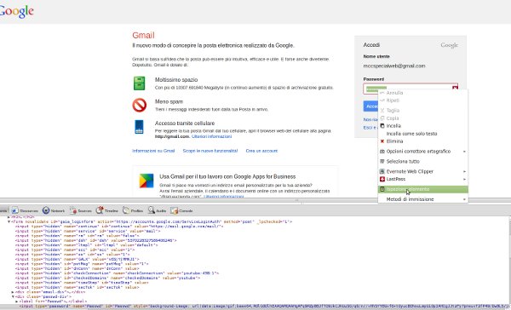Image resolution: width=511 pixels, height=310 pixels.
Task: Click the LastPass icon inside the password field
Action: [455, 88]
